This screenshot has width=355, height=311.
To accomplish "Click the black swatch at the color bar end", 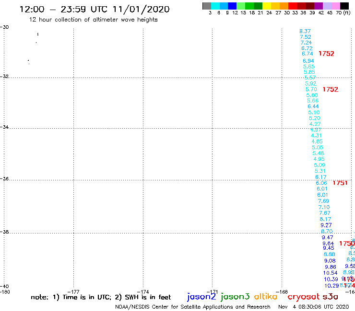I will [344, 6].
